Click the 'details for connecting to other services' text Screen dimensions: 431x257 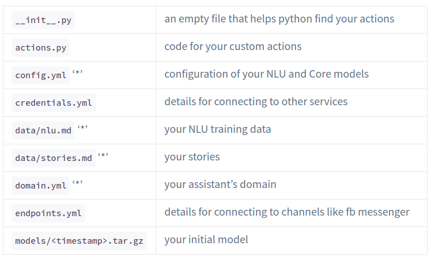[x=256, y=102]
